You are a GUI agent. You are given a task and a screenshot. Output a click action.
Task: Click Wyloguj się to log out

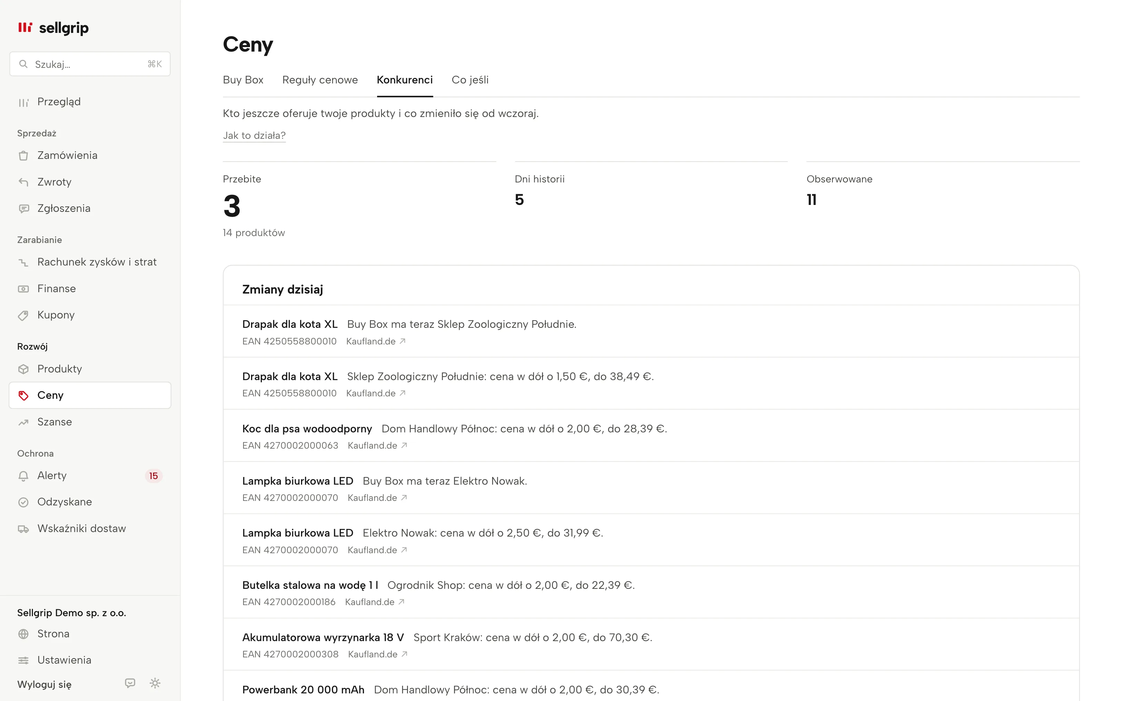44,684
